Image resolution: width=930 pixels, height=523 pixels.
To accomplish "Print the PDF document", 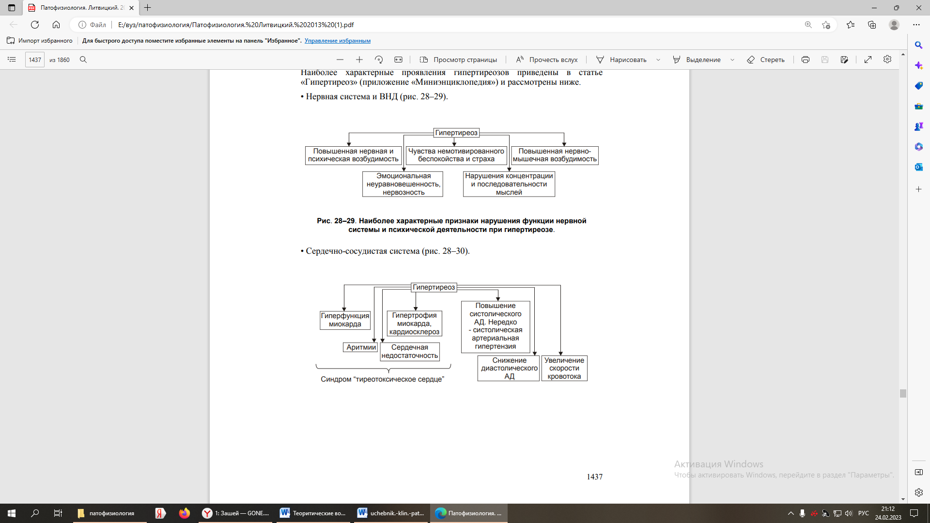I will tap(806, 60).
